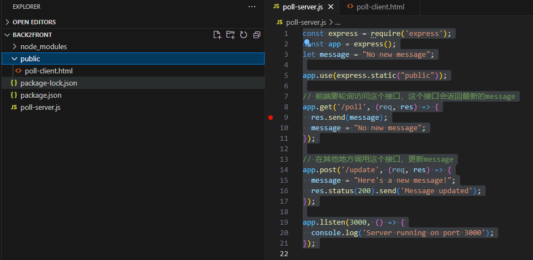Screen dimensions: 533x260
Task: Open Explorer views and more actions menu
Action: pyautogui.click(x=251, y=7)
